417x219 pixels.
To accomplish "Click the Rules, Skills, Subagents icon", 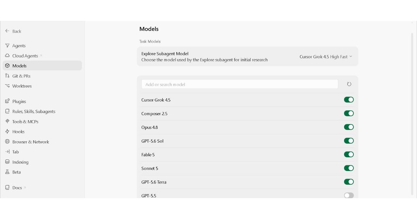I will [7, 111].
